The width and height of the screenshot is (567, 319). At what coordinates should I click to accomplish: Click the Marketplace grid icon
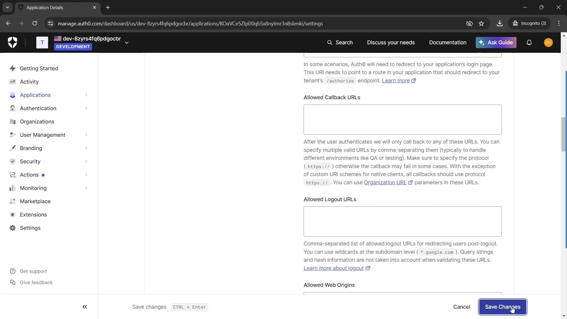12,201
